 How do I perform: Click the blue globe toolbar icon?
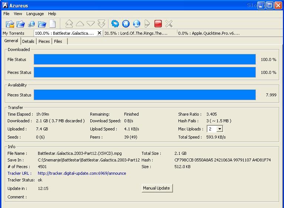click(137, 24)
